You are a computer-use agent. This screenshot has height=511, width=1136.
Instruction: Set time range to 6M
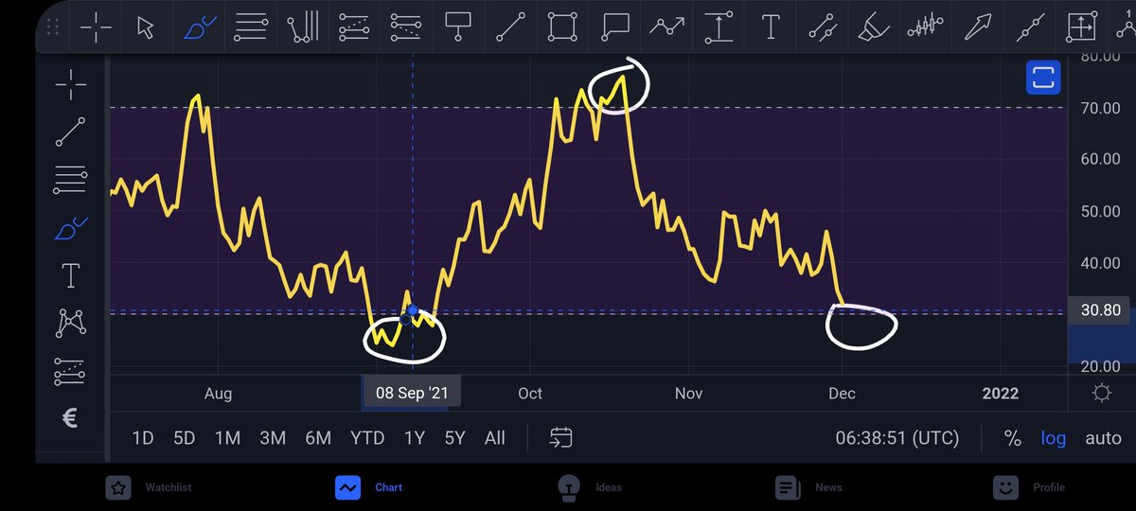tap(318, 438)
